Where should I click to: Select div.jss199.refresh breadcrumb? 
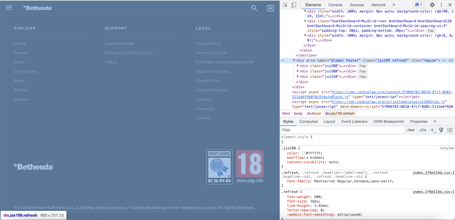(x=340, y=113)
